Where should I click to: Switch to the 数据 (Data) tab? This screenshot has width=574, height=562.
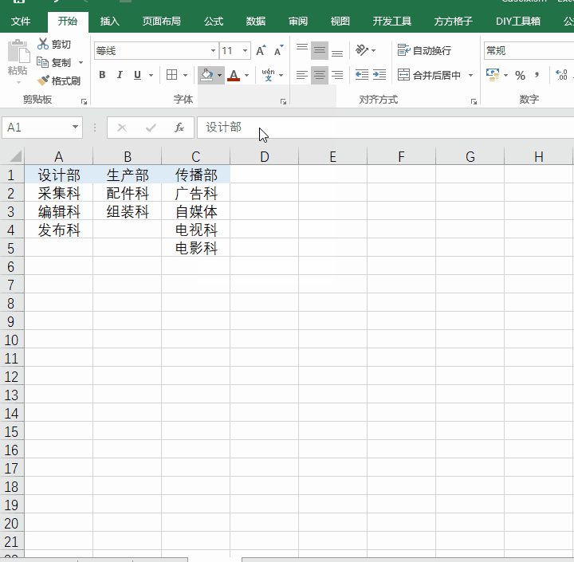click(x=256, y=22)
